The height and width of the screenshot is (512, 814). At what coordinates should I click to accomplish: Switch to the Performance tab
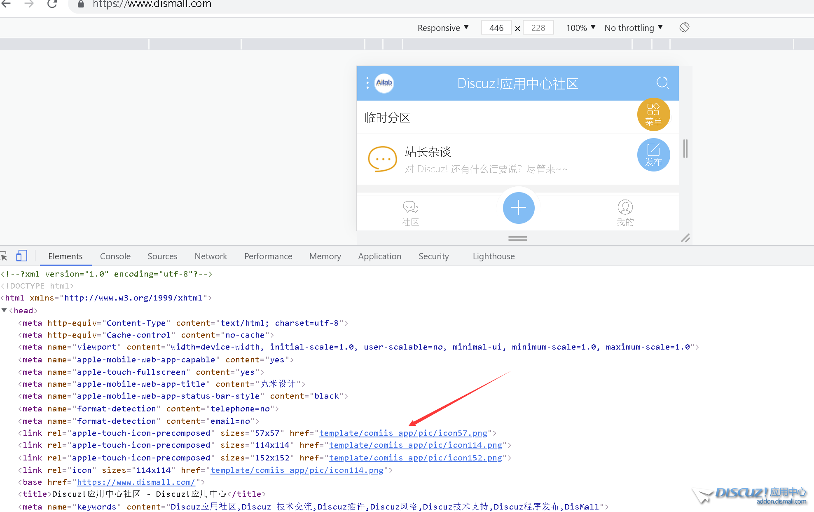point(268,256)
